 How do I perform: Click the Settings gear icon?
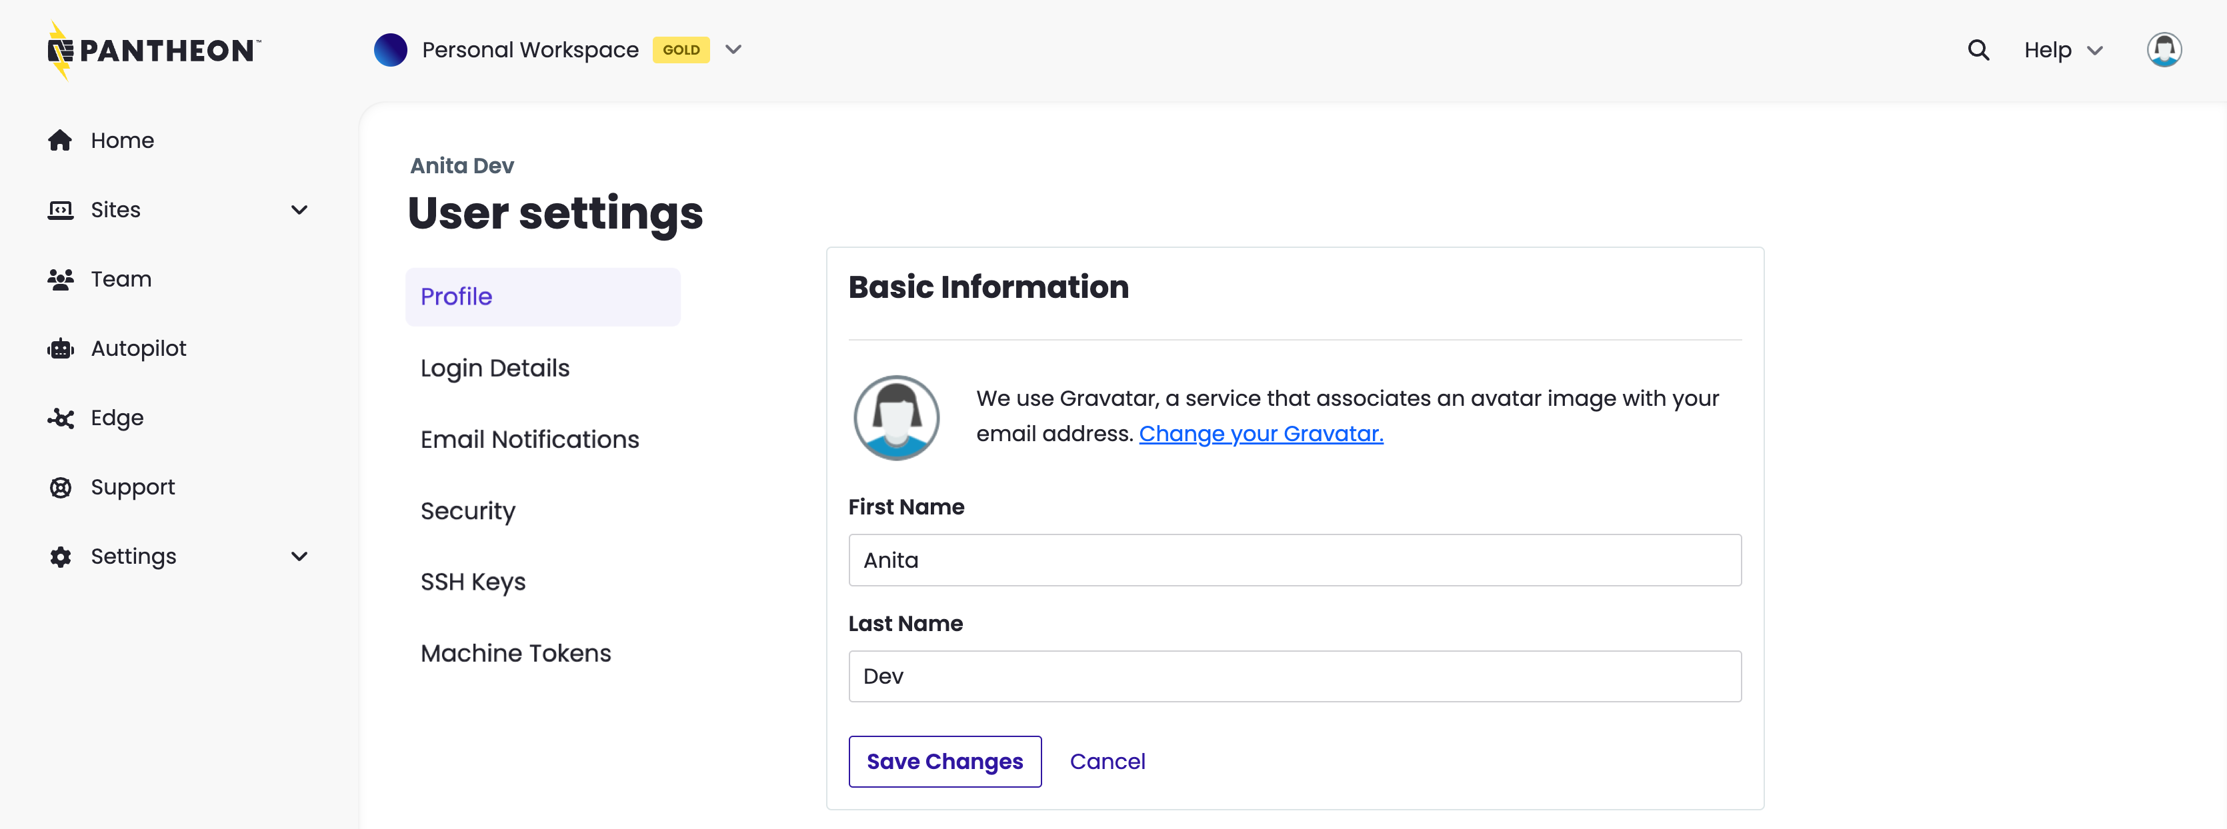[59, 556]
